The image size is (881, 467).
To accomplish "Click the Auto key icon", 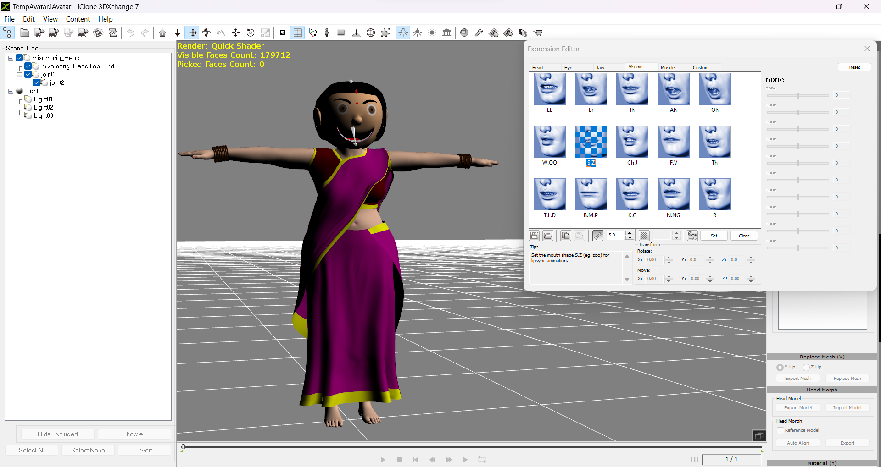I will coord(692,236).
